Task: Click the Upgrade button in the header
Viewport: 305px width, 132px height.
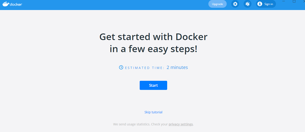Action: pyautogui.click(x=217, y=4)
